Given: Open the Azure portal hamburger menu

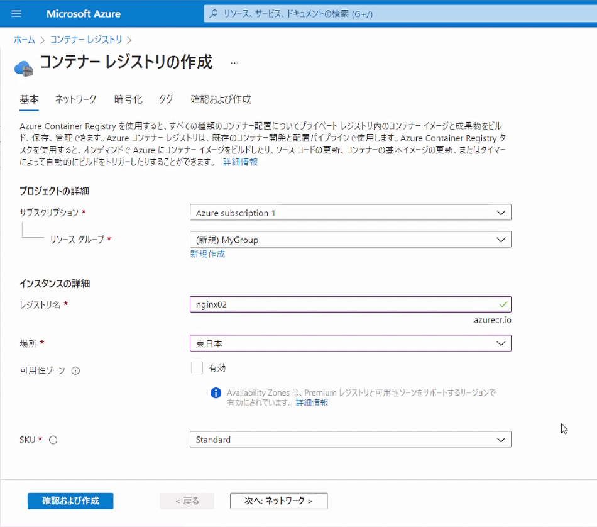Looking at the screenshot, I should (x=16, y=14).
